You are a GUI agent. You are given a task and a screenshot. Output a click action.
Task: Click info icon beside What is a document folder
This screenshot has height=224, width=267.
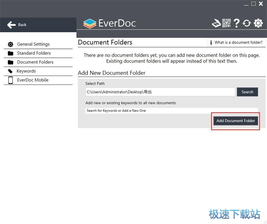click(x=211, y=43)
